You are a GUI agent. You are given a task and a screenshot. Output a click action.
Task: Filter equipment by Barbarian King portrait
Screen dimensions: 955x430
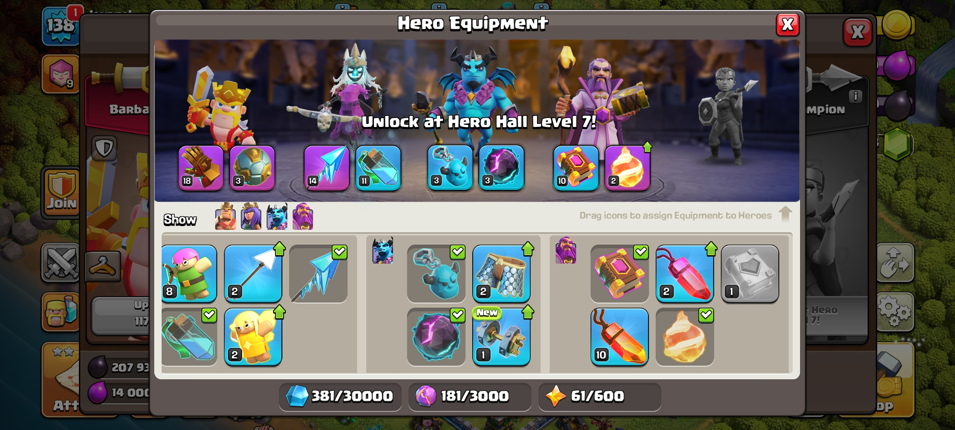(x=225, y=216)
